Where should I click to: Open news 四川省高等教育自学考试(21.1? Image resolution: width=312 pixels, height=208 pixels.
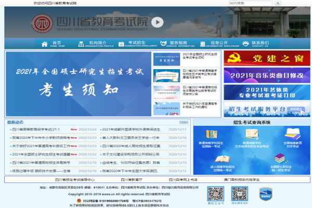[36, 129]
